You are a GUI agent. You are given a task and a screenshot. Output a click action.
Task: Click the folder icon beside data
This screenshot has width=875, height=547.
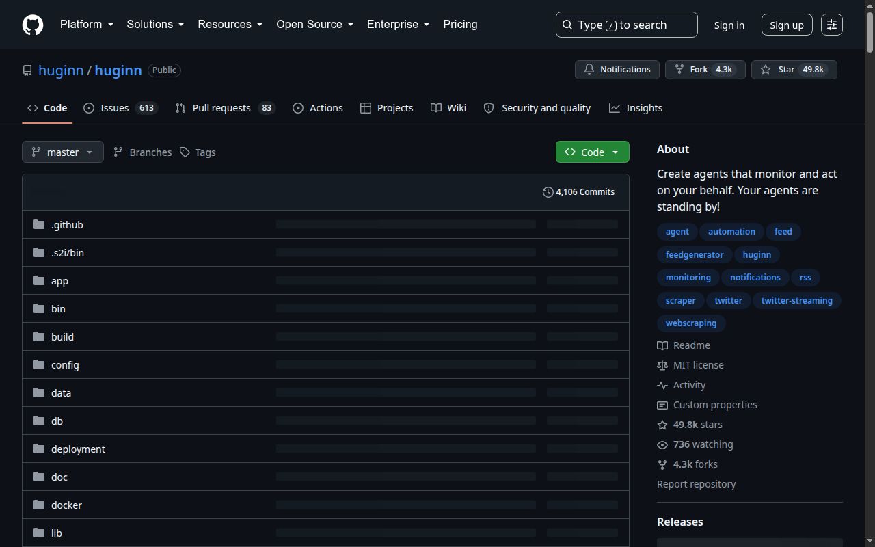(x=39, y=392)
